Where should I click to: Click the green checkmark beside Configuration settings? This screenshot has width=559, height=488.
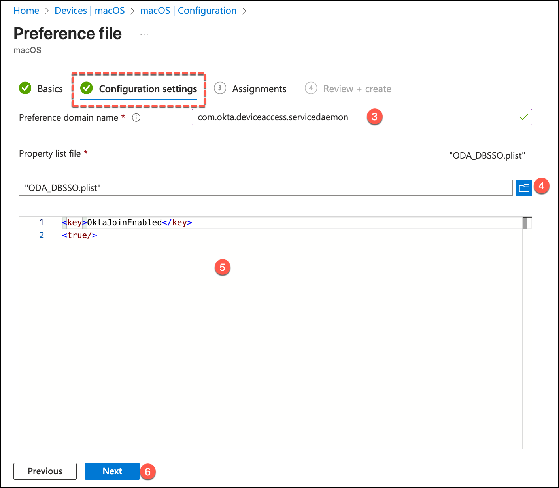pyautogui.click(x=87, y=88)
